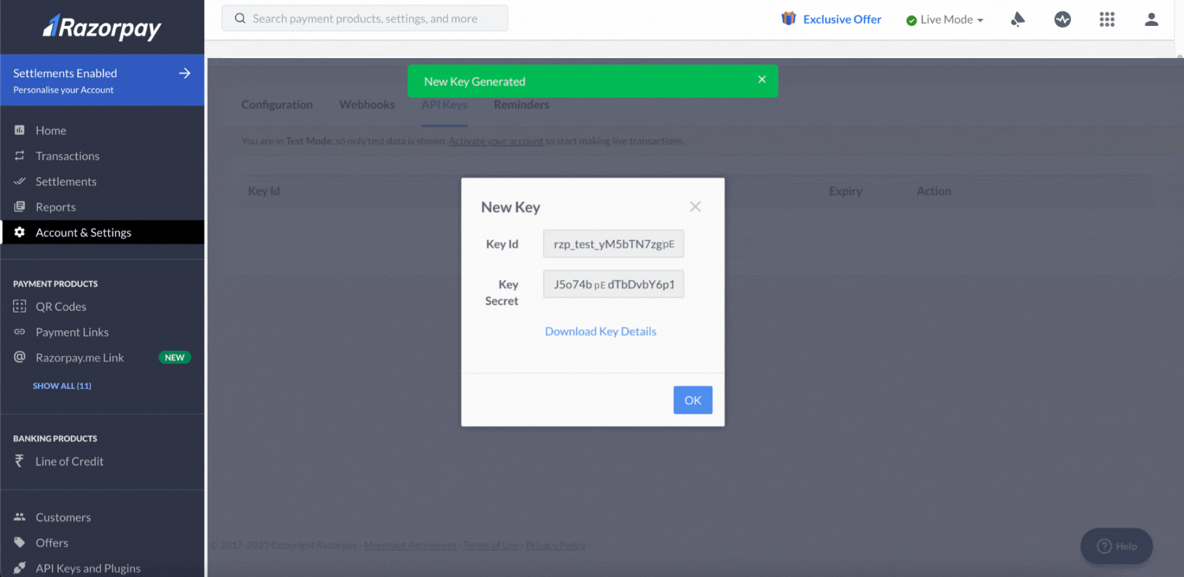The height and width of the screenshot is (577, 1184).
Task: Click the Settlements checkmark icon
Action: tap(20, 181)
